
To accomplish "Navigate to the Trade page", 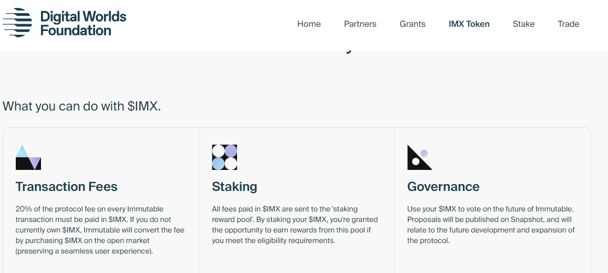I will tap(569, 24).
